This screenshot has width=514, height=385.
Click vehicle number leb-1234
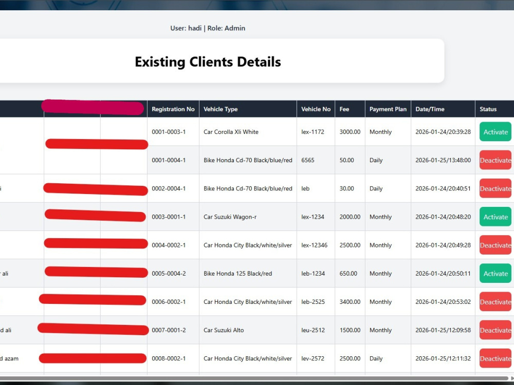(x=313, y=274)
